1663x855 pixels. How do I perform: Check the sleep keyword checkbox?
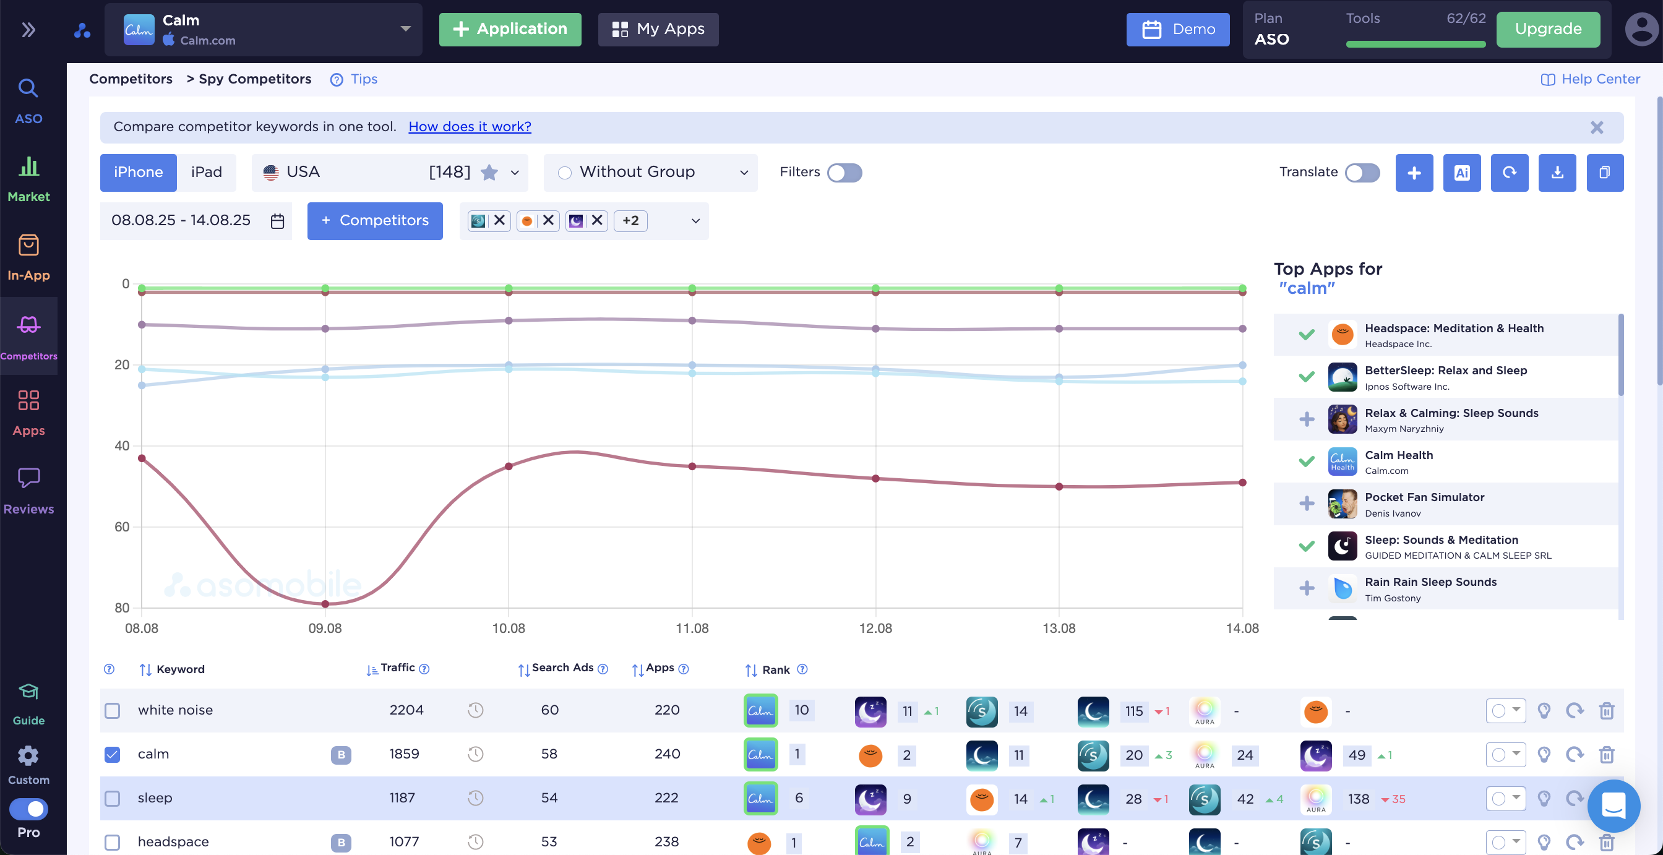[113, 798]
